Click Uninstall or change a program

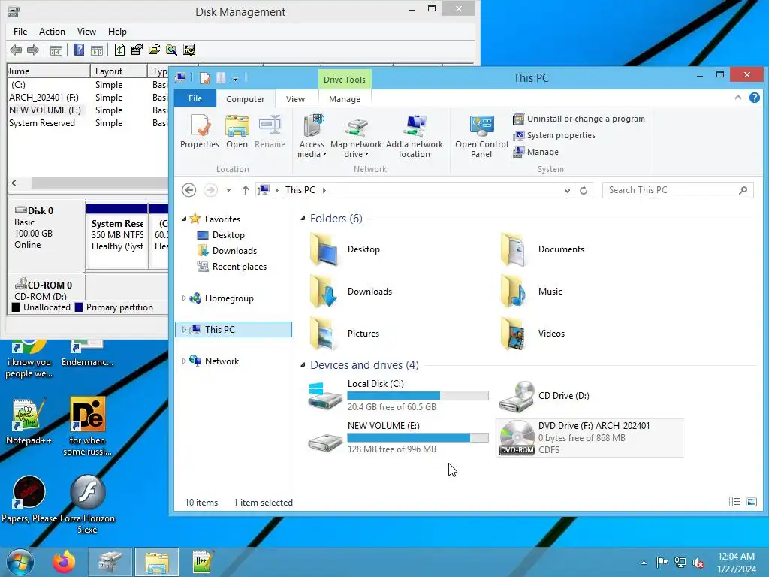(579, 119)
